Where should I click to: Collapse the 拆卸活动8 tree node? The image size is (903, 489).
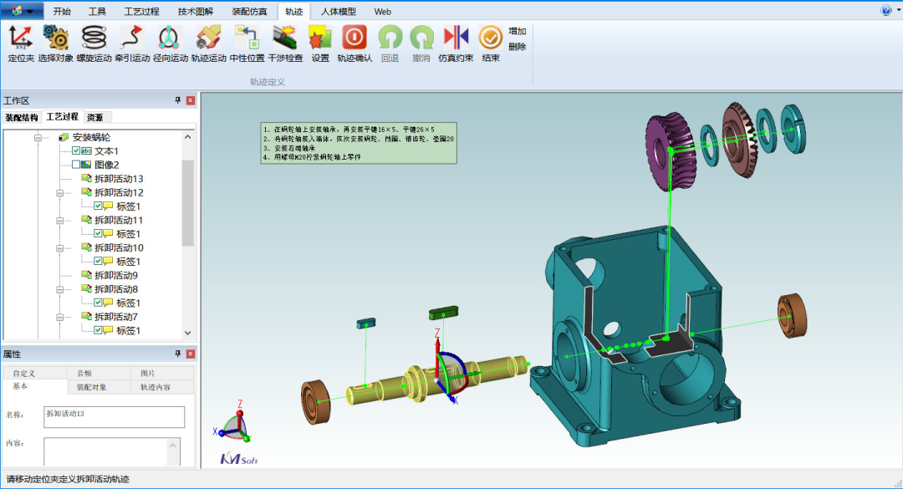[60, 289]
